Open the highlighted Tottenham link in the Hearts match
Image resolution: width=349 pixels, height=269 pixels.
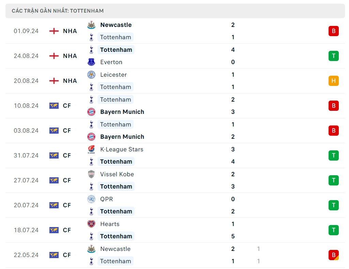pos(116,236)
